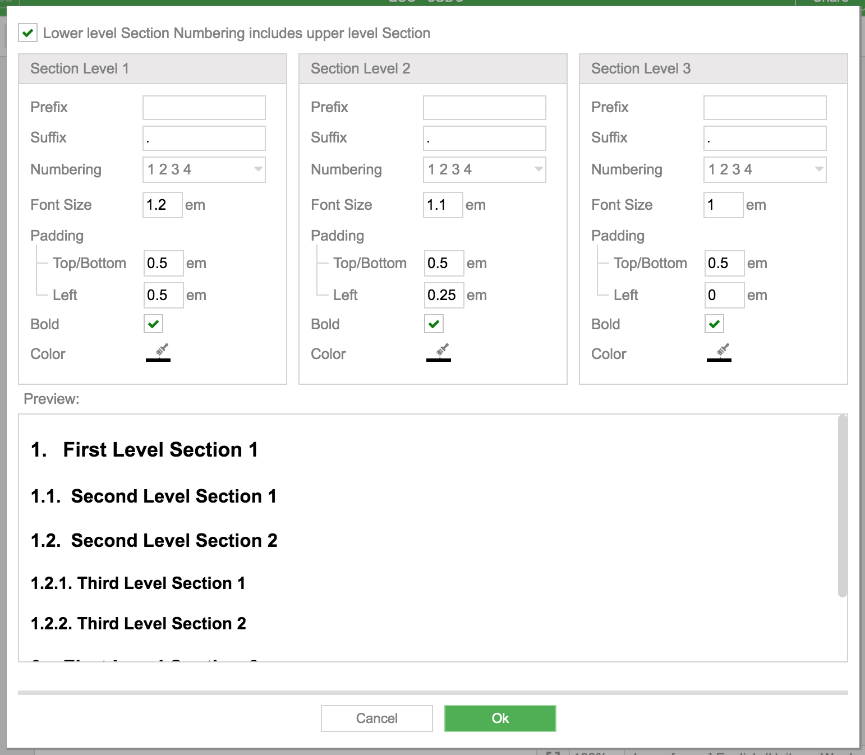Focus the Prefix field in Section Level 3
This screenshot has height=755, width=865.
click(765, 108)
